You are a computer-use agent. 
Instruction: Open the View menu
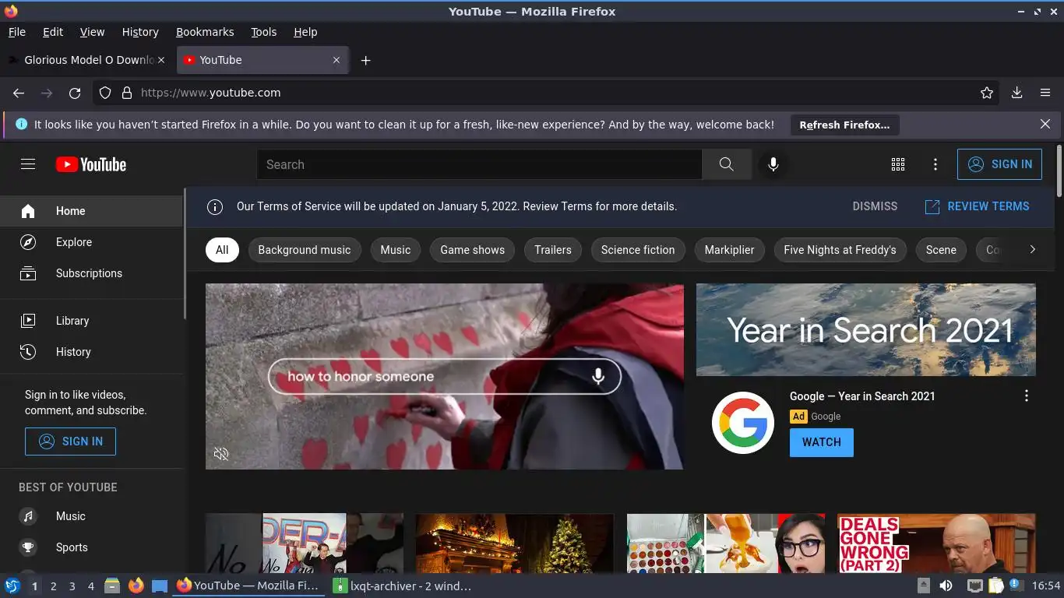click(92, 32)
